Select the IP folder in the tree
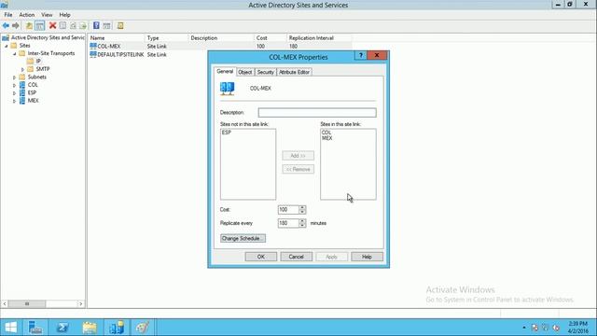Image resolution: width=597 pixels, height=336 pixels. [38, 62]
